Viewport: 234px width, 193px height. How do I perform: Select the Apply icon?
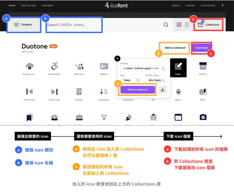pyautogui.click(x=178, y=68)
